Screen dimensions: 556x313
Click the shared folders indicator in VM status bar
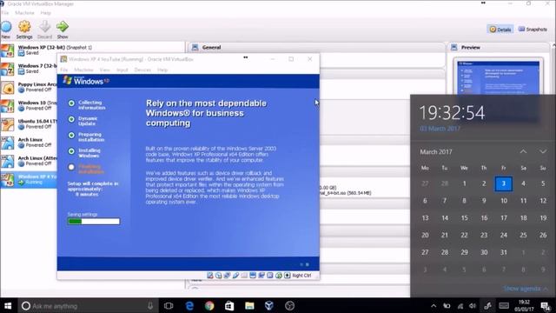pos(244,276)
